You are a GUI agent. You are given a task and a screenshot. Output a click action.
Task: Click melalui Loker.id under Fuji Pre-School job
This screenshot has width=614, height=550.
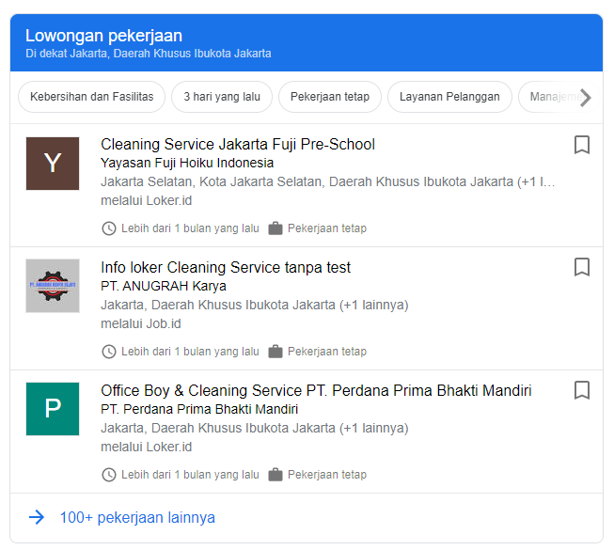point(147,200)
